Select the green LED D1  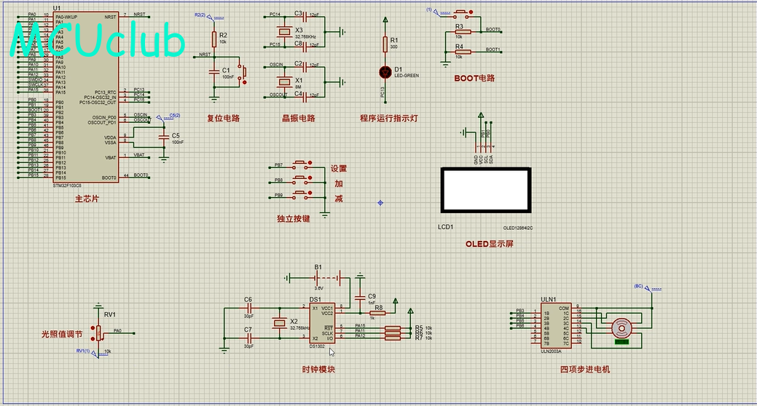[x=385, y=72]
